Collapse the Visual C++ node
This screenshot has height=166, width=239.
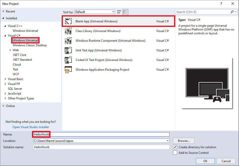(x=5, y=26)
